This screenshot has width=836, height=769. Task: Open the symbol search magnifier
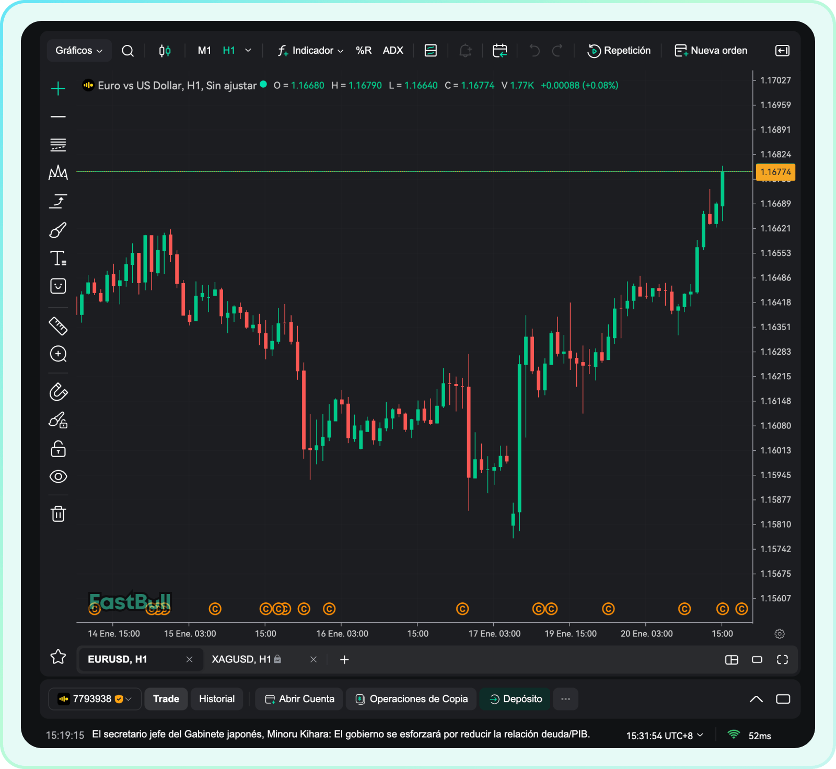[x=127, y=51]
